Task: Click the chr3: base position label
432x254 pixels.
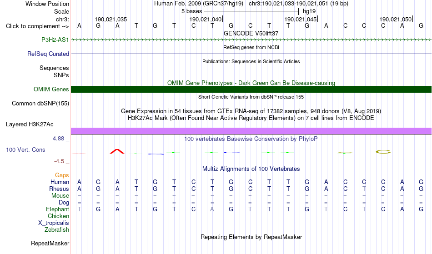Action: [63, 19]
